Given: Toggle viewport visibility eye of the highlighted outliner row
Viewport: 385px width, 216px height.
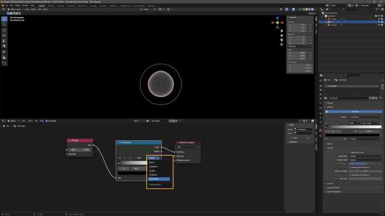Looking at the screenshot, I should 379,22.
